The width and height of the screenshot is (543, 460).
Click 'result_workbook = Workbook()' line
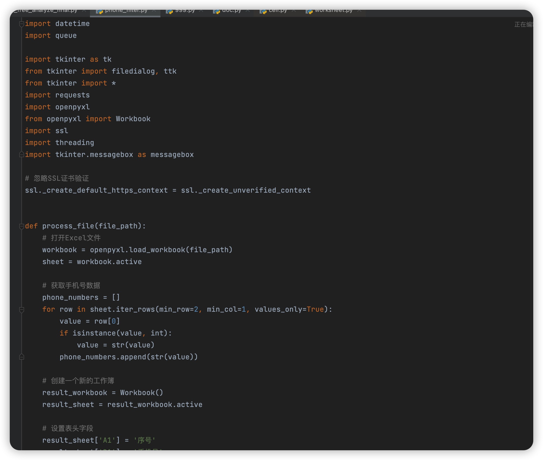(x=103, y=393)
